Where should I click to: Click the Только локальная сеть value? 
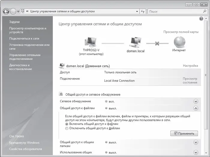[x=120, y=72]
